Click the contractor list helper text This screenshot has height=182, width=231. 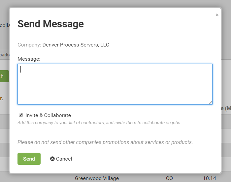99,123
